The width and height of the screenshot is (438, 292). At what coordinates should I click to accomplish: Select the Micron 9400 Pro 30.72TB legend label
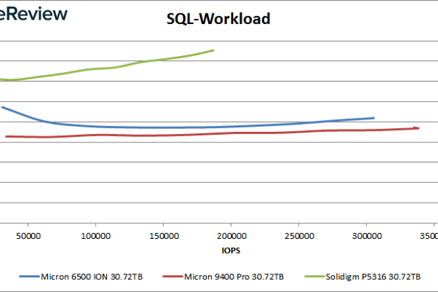pos(234,276)
